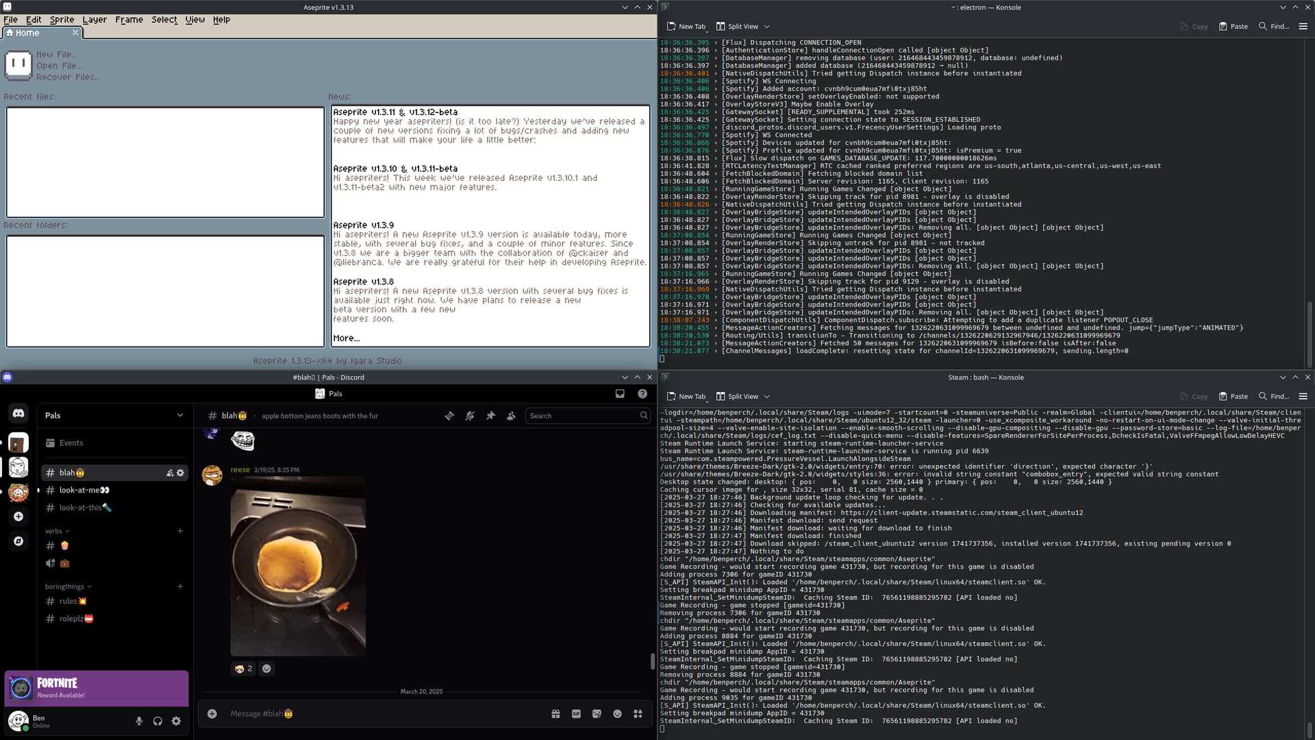
Task: Deafen with headphones icon in Discord
Action: coord(158,721)
